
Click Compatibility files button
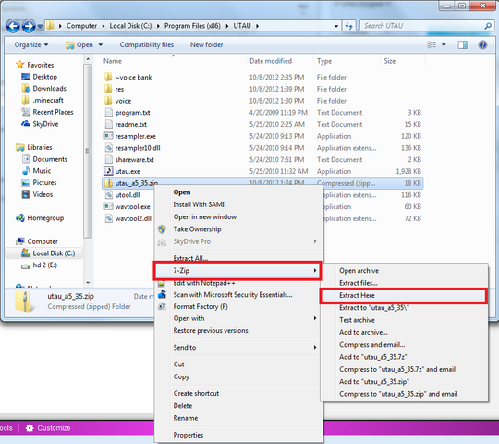click(x=147, y=45)
